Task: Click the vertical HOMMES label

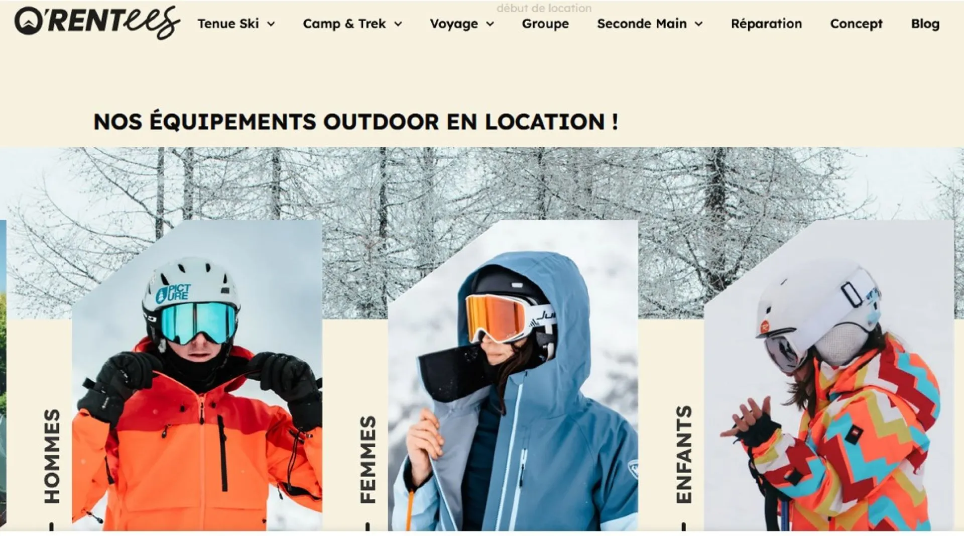Action: (x=52, y=456)
